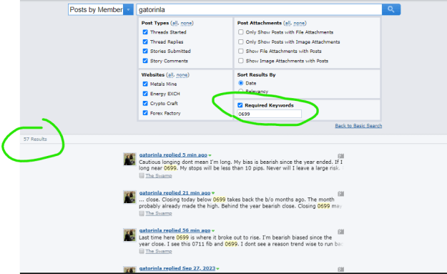Viewport: 447px width, 274px height.
Task: Expand arrow beside replied 21 min ago
Action: click(x=213, y=193)
